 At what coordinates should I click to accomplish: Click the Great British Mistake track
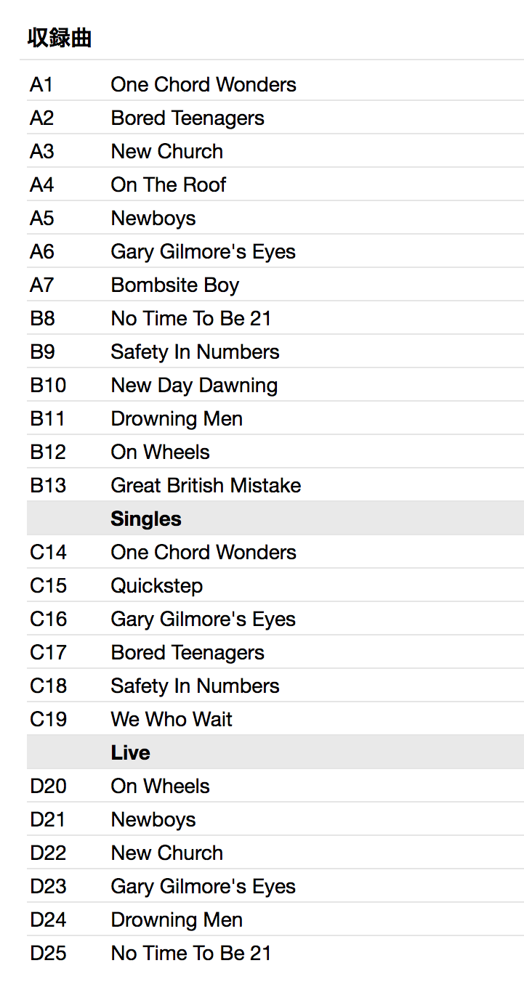[x=206, y=486]
